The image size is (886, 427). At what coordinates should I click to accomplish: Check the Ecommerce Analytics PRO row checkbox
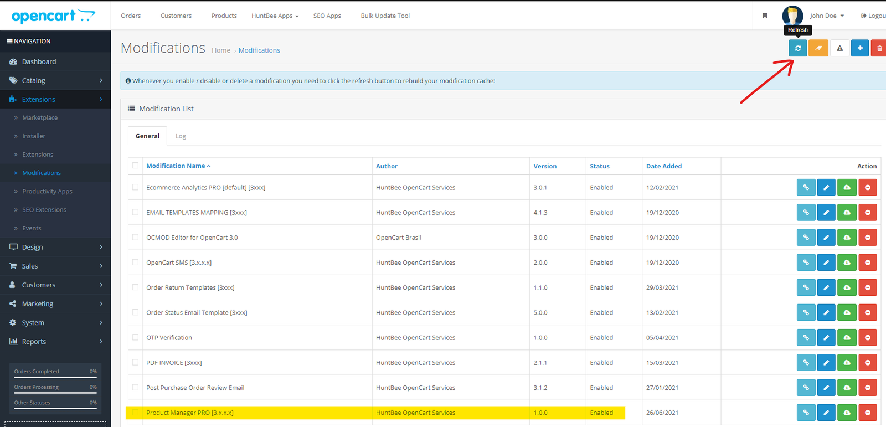coord(135,187)
